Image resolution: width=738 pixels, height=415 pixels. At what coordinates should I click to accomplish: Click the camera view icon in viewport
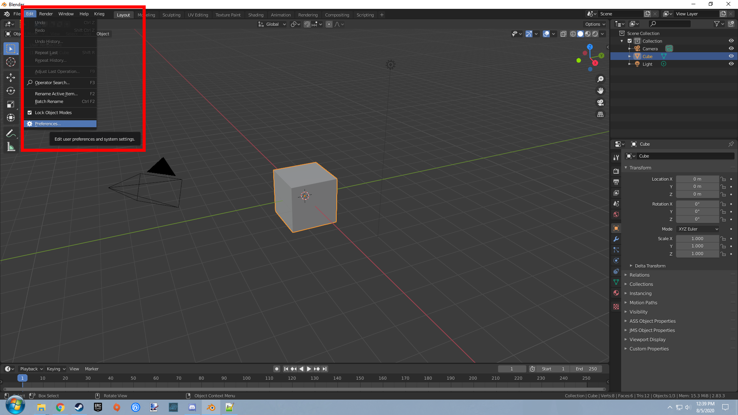(600, 103)
